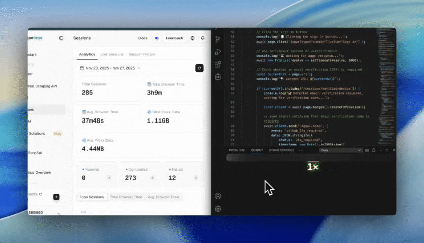This screenshot has height=243, width=424.
Task: Open the Docs link in header
Action: [143, 38]
